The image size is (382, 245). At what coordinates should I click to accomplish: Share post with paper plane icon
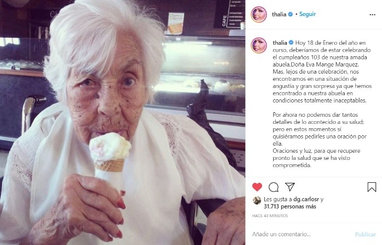coord(290,187)
